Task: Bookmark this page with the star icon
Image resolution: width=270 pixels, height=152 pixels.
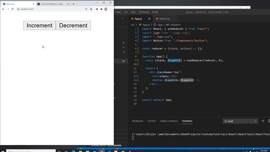Action: pyautogui.click(x=91, y=9)
